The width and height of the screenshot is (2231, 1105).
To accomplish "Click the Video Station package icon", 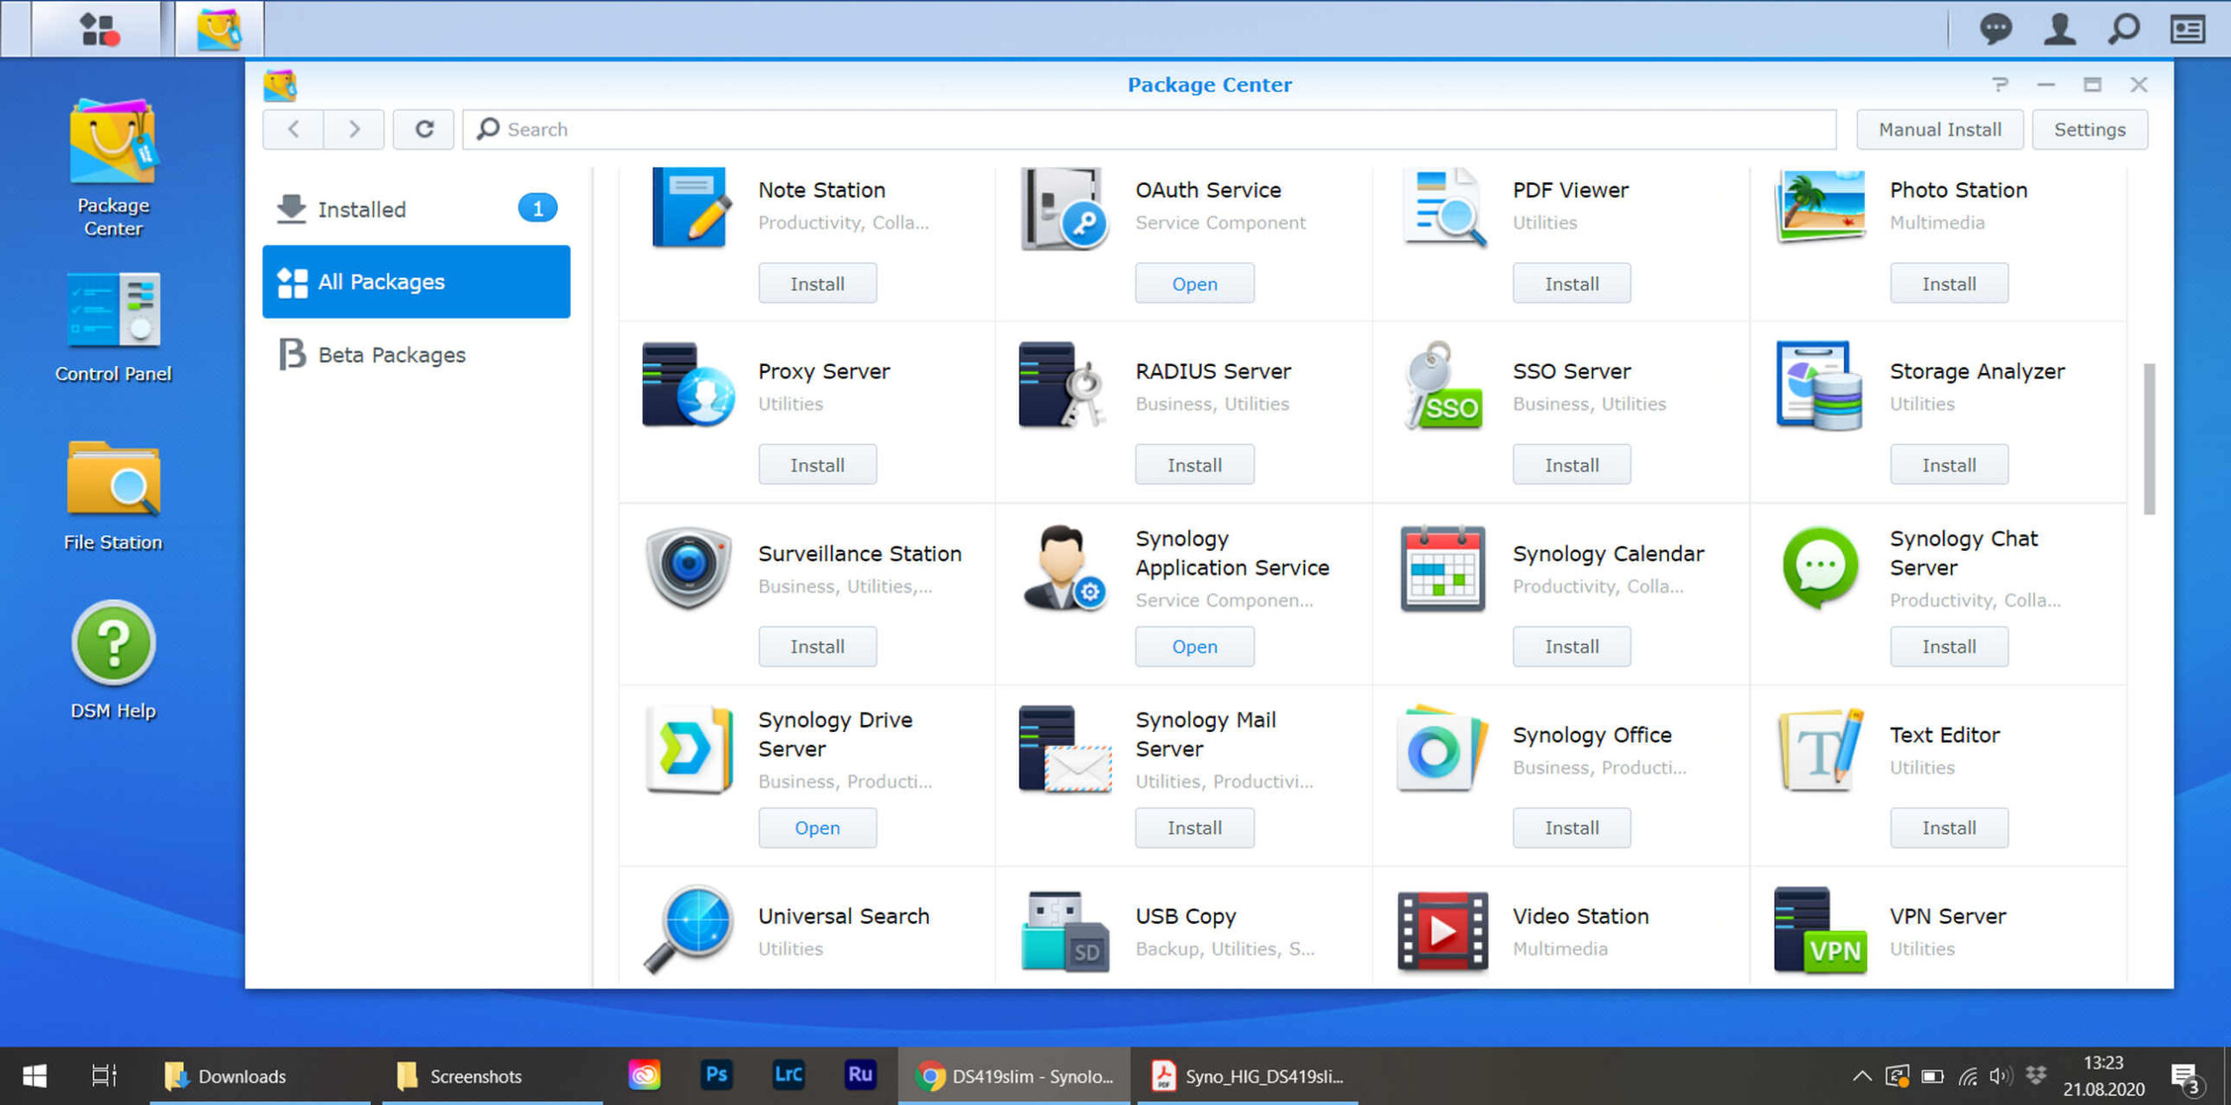I will click(1442, 931).
